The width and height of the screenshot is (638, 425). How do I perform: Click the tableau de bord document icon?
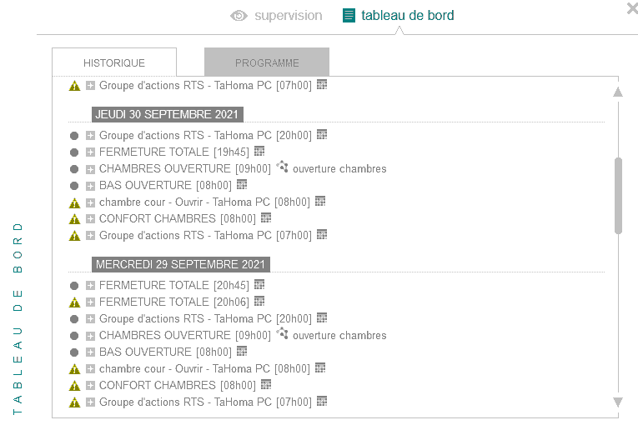pos(349,15)
